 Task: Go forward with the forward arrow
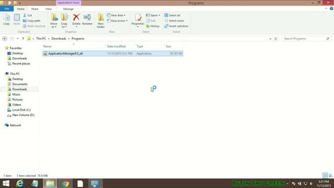(x=11, y=39)
